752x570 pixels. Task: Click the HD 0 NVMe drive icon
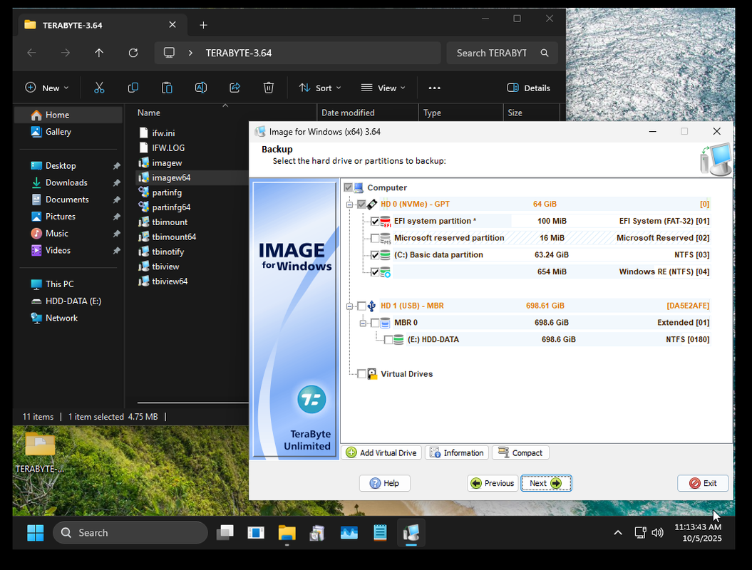(x=372, y=204)
